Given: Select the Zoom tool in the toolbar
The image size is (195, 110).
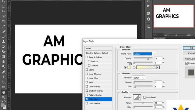Looking at the screenshot, I should 3,97.
